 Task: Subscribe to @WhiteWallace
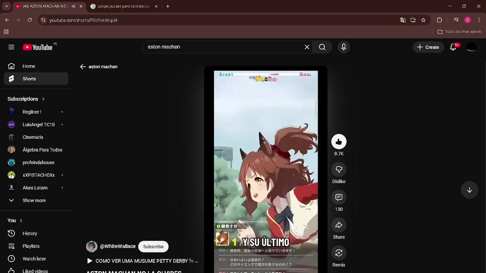click(x=153, y=246)
